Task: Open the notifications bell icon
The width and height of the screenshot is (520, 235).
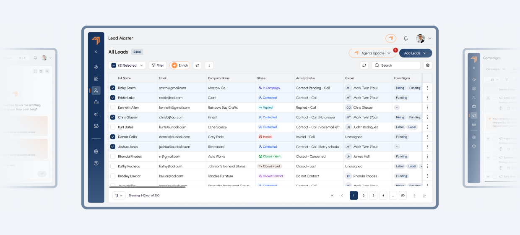Action: pyautogui.click(x=406, y=38)
